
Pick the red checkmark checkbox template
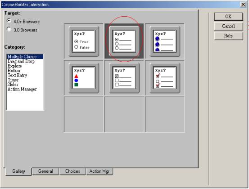tap(165, 78)
